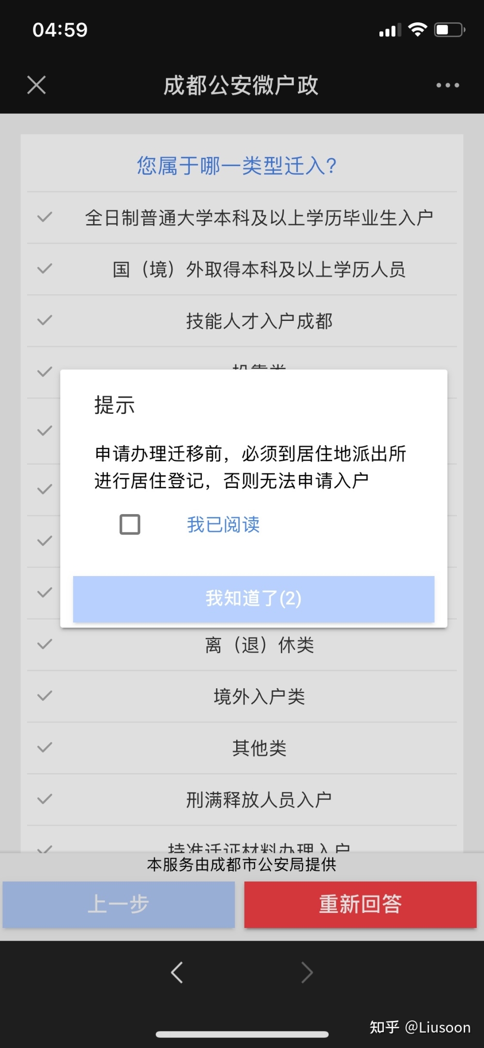Select 境外入户类 option
484x1048 pixels.
point(242,697)
